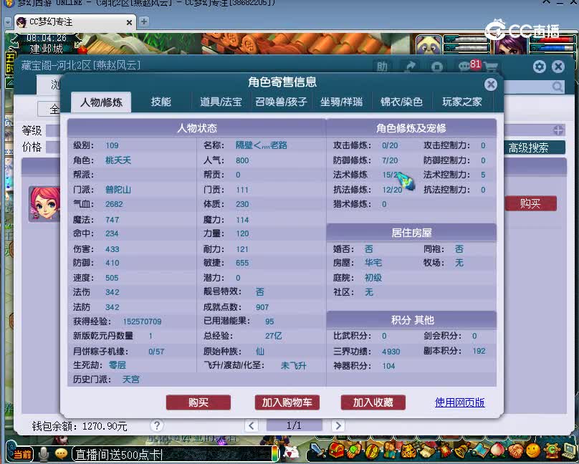Click the bell icon in the bottom toolbar

[x=462, y=450]
